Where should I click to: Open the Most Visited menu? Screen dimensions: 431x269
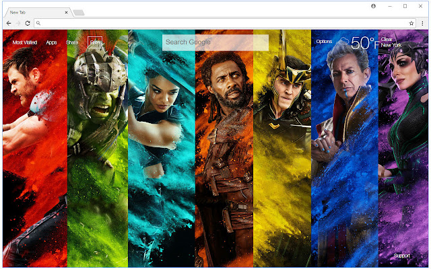(x=25, y=42)
